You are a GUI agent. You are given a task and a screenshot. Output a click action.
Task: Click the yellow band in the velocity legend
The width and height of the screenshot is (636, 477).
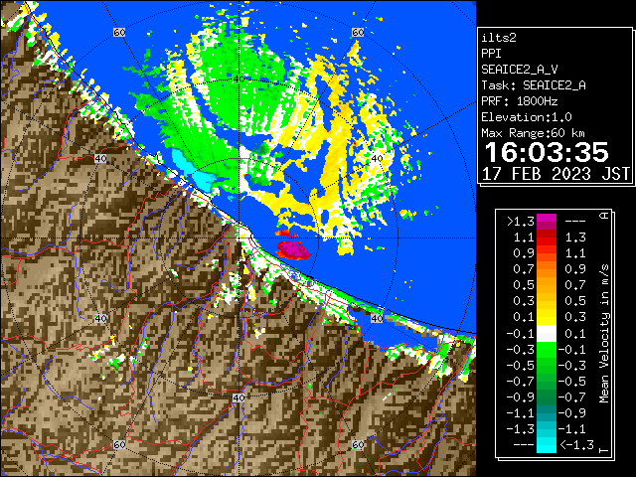tap(547, 316)
